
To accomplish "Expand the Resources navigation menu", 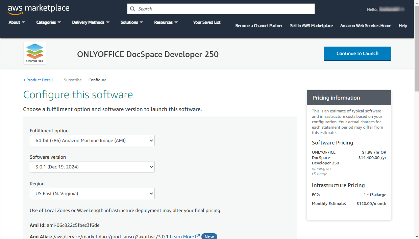I will pyautogui.click(x=166, y=22).
